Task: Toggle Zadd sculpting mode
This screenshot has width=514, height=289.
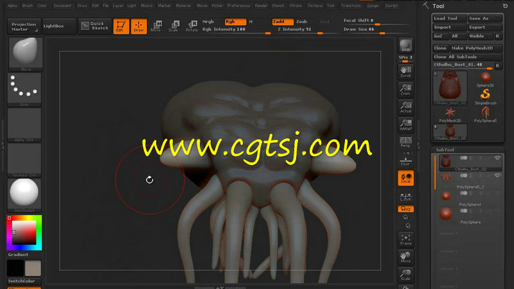Action: point(283,22)
